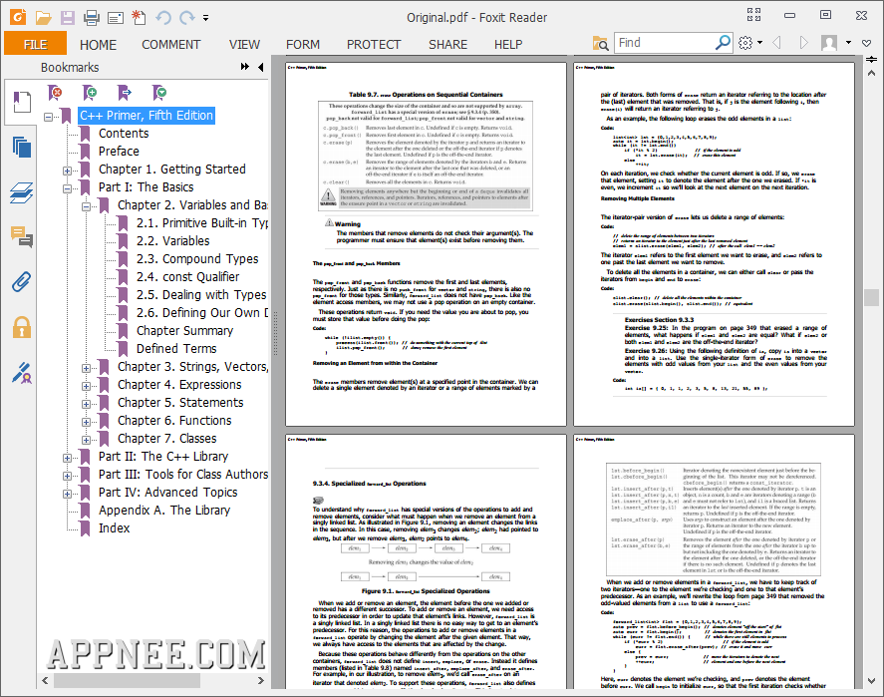Click the create new PDF icon with red star
This screenshot has width=884, height=697.
coord(139,18)
